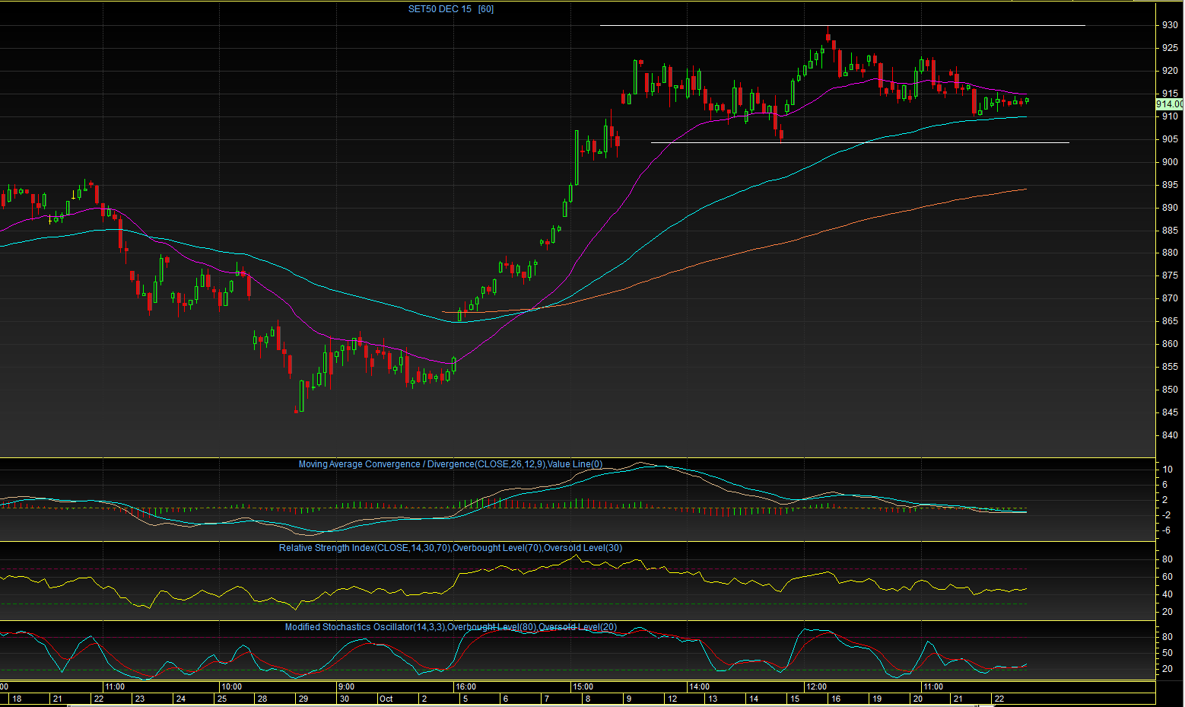Click the 13 date label on time axis
The width and height of the screenshot is (1185, 707).
pos(713,699)
